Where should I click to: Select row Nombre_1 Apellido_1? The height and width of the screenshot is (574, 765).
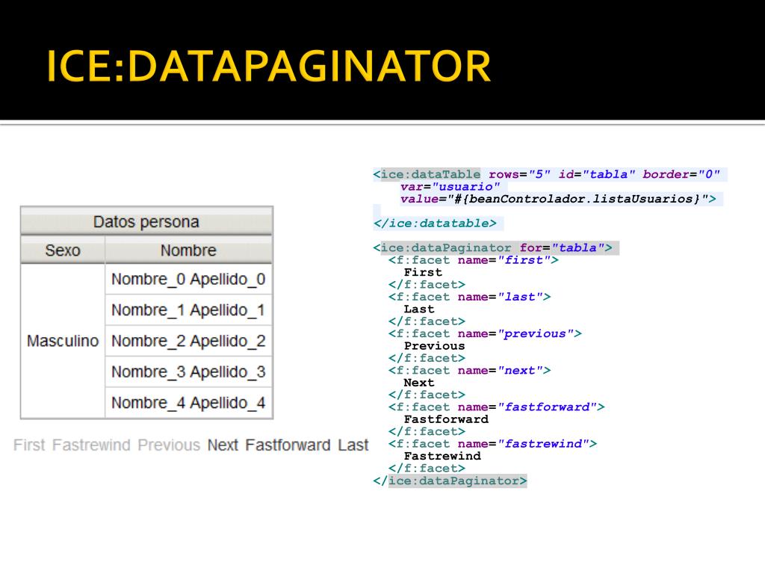coord(188,310)
